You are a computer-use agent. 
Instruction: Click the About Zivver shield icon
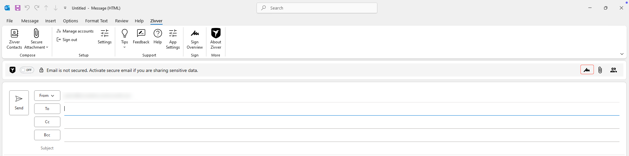tap(216, 33)
